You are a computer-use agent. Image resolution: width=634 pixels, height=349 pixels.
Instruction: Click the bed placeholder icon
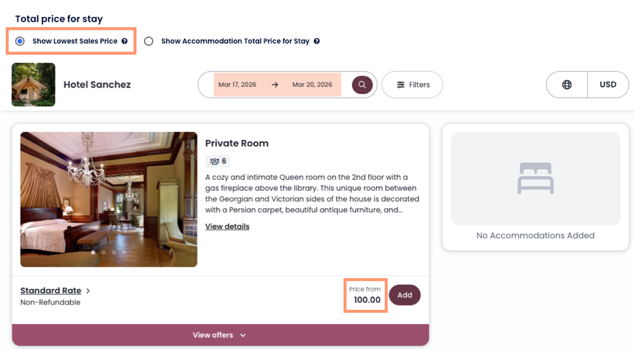pos(536,178)
